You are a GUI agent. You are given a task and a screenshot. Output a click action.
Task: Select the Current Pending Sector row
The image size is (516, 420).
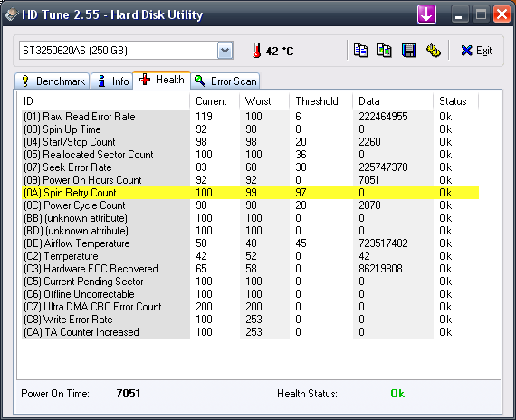[250, 282]
